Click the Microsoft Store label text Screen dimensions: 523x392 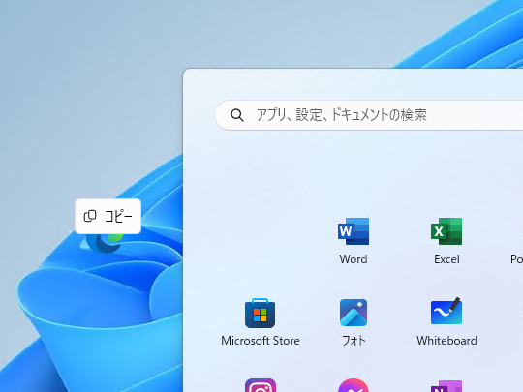coord(261,341)
